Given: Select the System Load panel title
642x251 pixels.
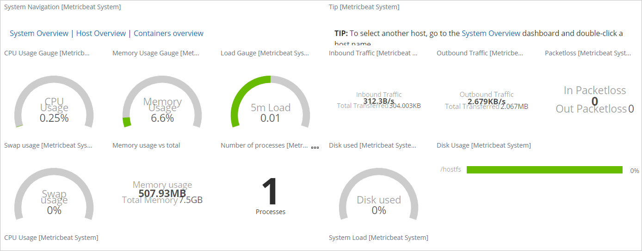Looking at the screenshot, I should (378, 238).
